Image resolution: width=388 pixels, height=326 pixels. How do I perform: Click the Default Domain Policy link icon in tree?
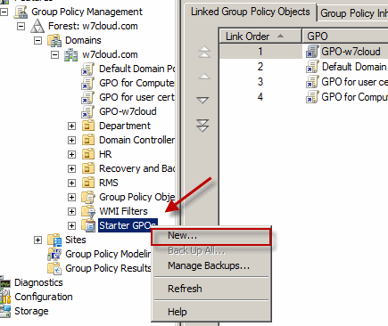tap(88, 69)
